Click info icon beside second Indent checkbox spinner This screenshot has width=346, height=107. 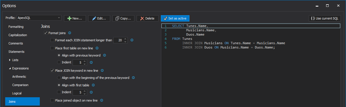tap(91, 92)
